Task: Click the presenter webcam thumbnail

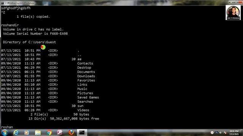Action: coord(233,12)
